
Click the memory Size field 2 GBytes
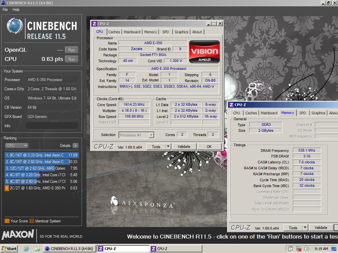(266, 130)
